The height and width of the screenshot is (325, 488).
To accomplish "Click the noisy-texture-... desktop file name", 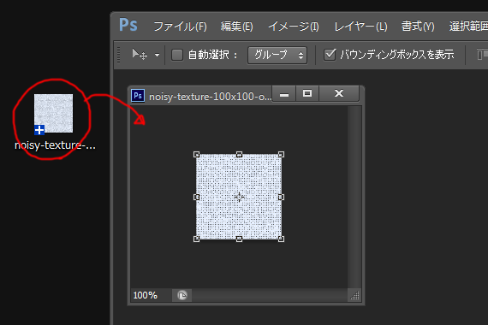I will point(55,145).
